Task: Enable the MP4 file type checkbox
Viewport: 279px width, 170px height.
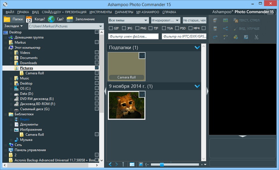Action: (x=190, y=28)
